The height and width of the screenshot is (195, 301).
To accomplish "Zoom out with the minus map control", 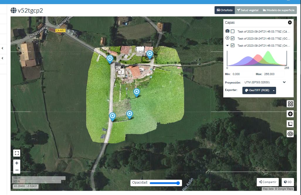I will tap(17, 169).
